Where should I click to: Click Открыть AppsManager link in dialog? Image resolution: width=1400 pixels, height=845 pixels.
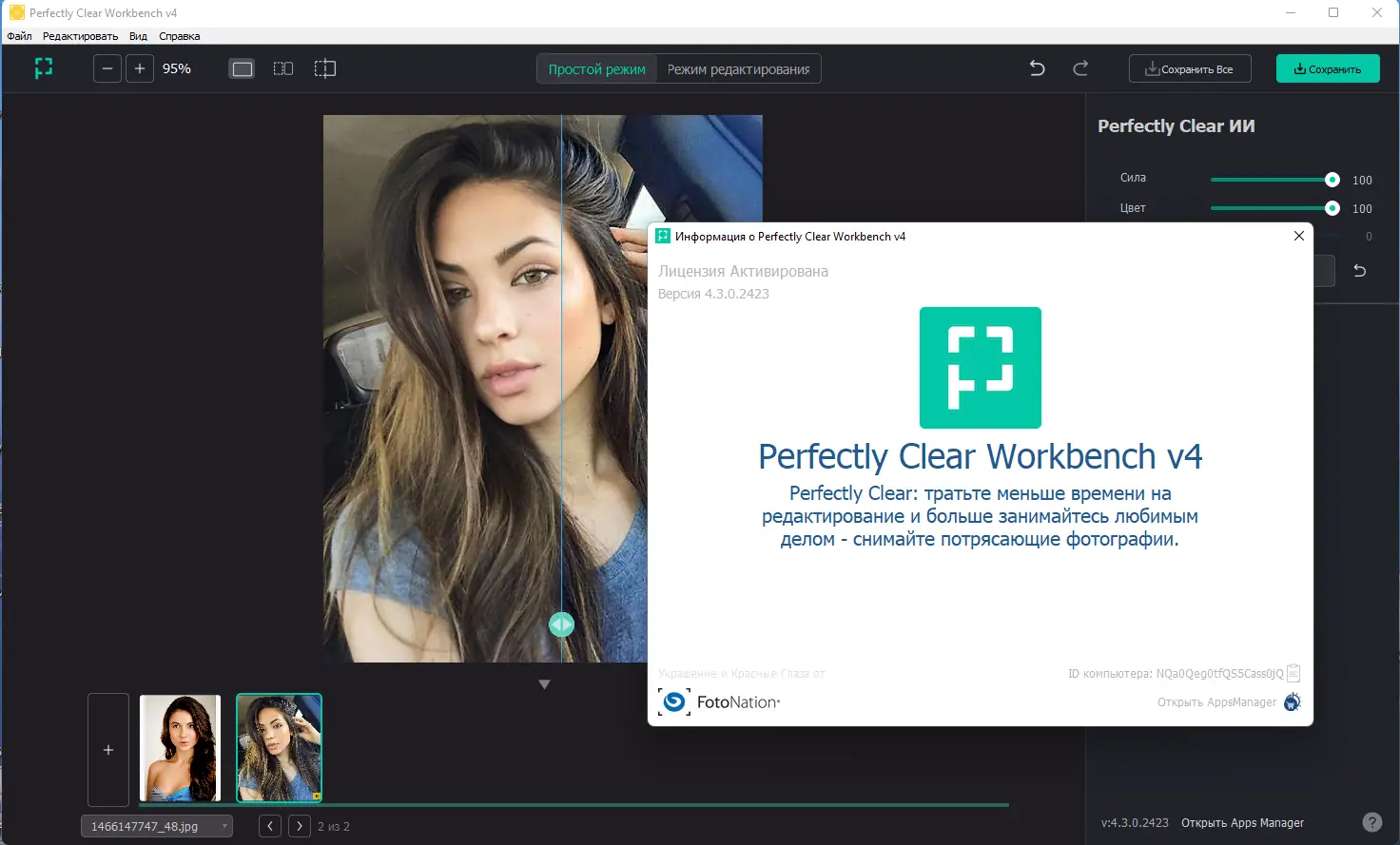click(x=1216, y=702)
